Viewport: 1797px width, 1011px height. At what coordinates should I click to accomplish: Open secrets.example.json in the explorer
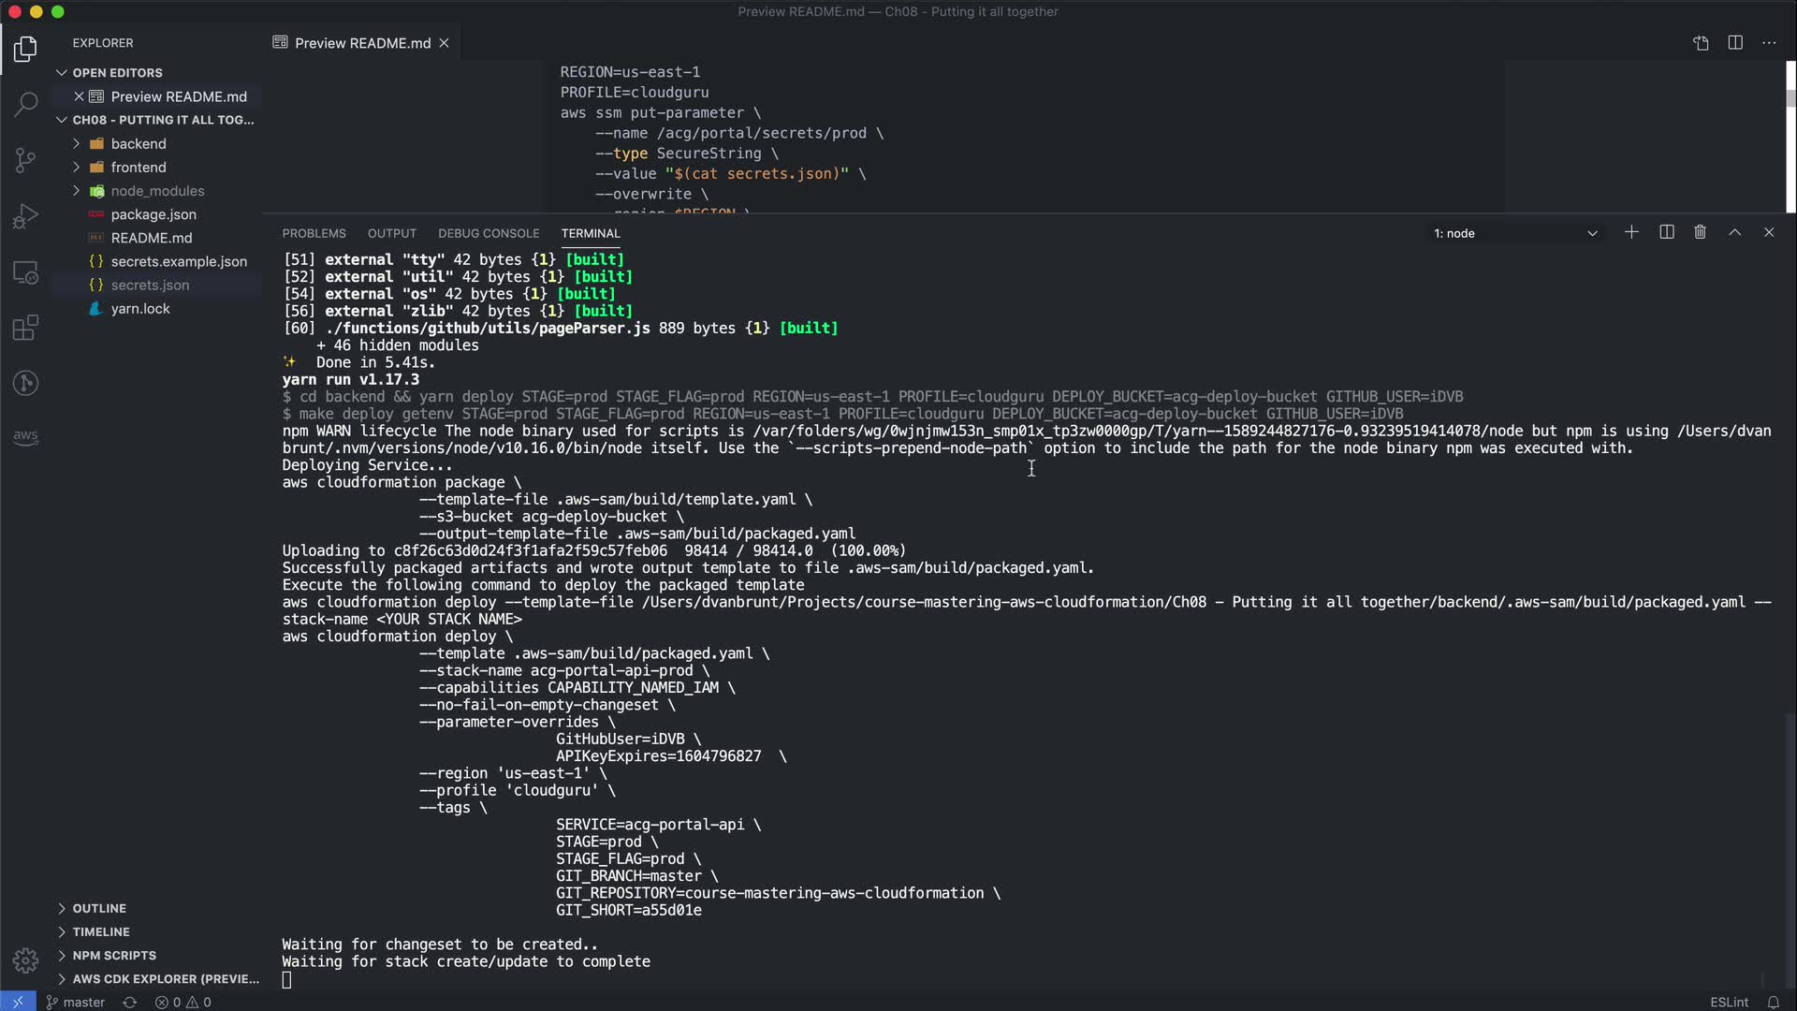pyautogui.click(x=179, y=261)
